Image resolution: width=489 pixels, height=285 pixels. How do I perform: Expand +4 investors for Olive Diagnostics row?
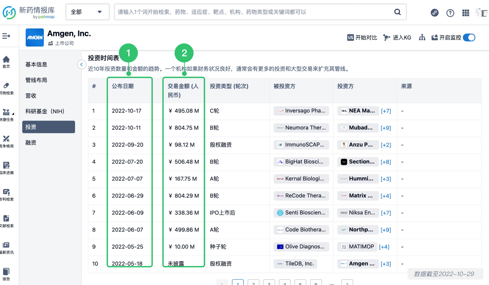[384, 247]
